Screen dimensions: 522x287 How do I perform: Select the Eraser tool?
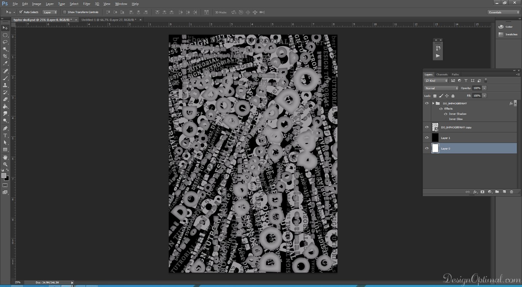click(x=5, y=99)
